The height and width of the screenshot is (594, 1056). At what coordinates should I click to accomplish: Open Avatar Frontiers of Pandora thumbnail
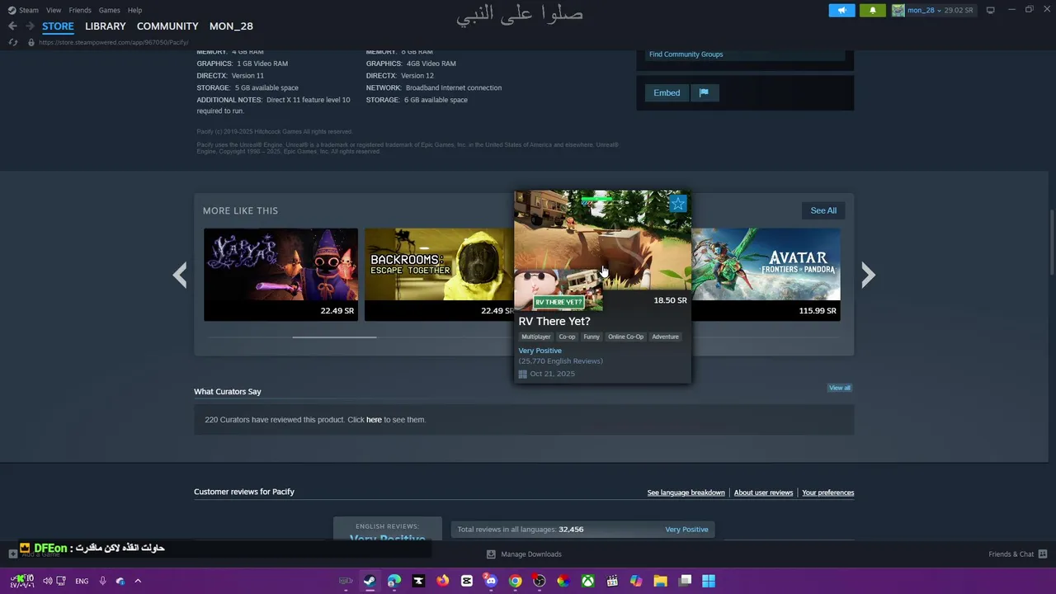click(x=766, y=275)
